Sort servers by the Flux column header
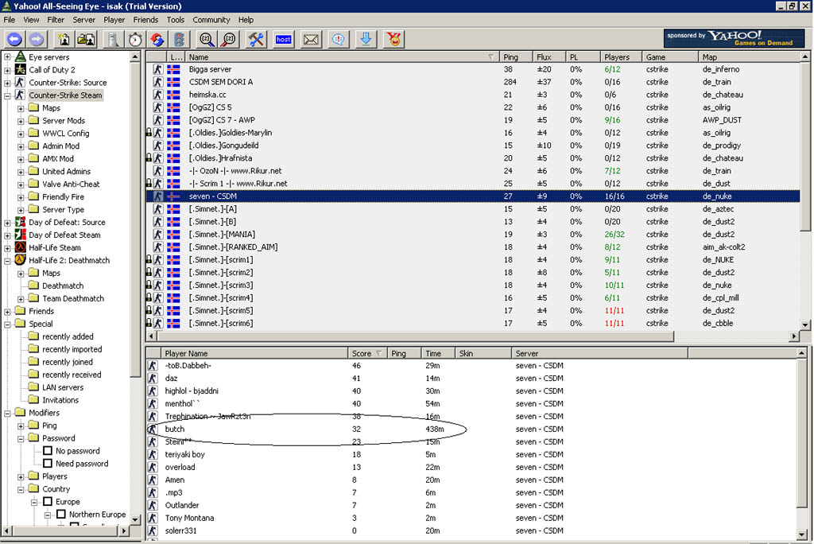 point(548,56)
